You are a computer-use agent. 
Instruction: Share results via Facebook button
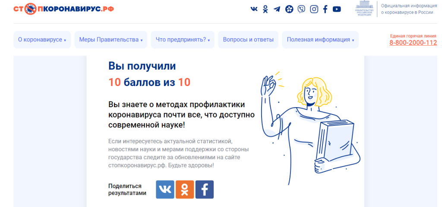205,189
